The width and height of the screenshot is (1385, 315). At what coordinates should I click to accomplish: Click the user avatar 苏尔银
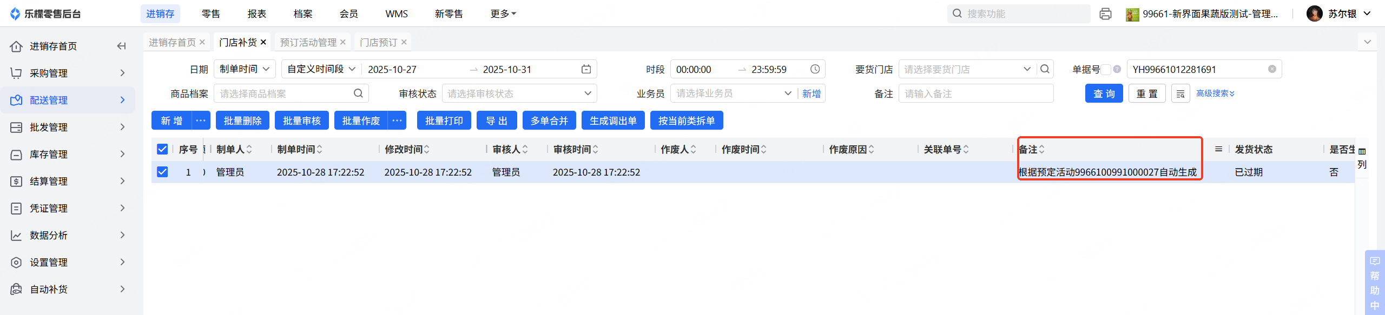pyautogui.click(x=1314, y=14)
